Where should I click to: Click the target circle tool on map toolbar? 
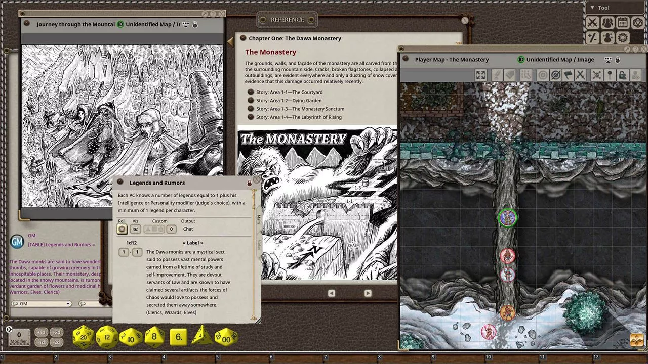[543, 75]
